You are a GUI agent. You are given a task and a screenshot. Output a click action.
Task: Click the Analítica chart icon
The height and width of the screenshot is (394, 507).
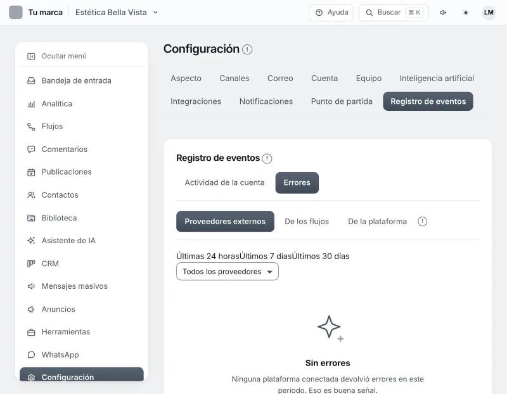pyautogui.click(x=31, y=104)
